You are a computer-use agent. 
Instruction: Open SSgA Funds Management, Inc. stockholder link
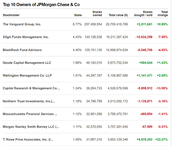(x=26, y=37)
